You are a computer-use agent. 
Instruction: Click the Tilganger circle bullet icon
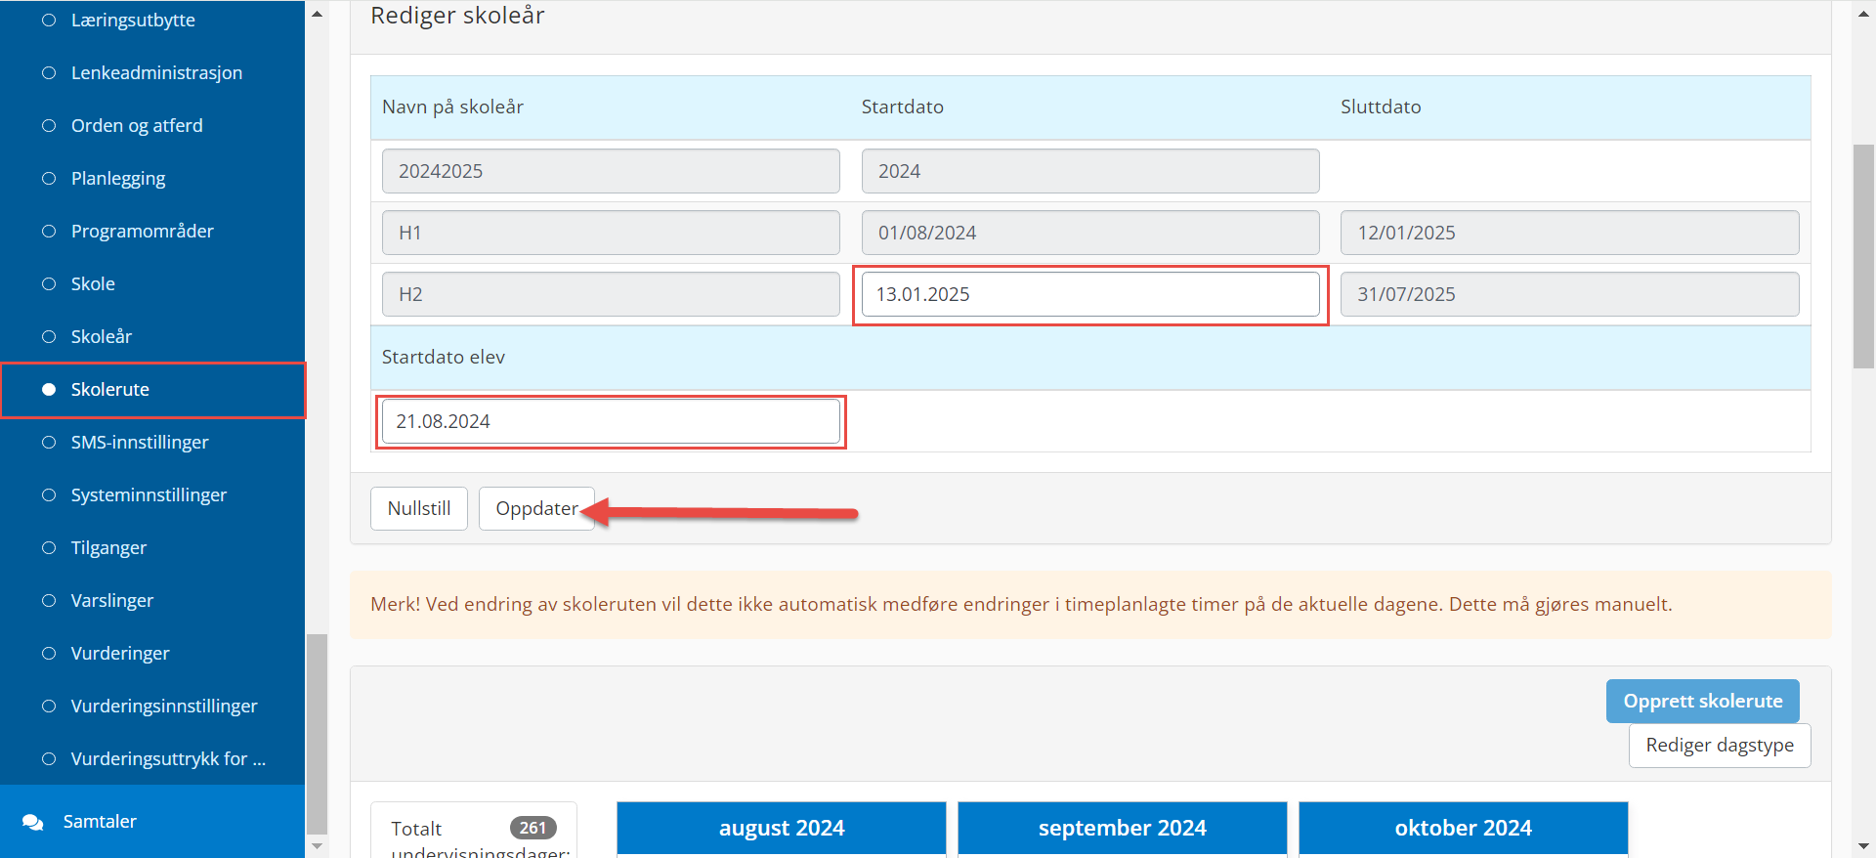coord(49,547)
